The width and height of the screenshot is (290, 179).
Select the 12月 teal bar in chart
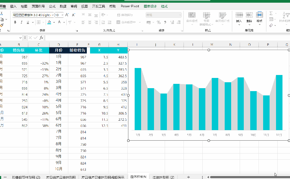pyautogui.click(x=279, y=102)
